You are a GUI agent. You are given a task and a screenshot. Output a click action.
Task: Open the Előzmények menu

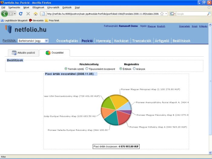click(38, 8)
